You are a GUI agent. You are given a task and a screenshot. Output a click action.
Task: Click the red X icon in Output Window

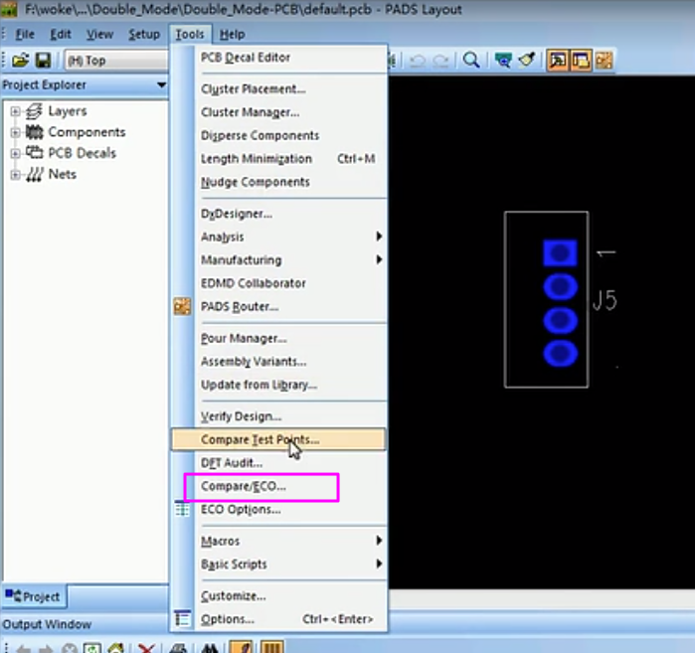tap(146, 648)
